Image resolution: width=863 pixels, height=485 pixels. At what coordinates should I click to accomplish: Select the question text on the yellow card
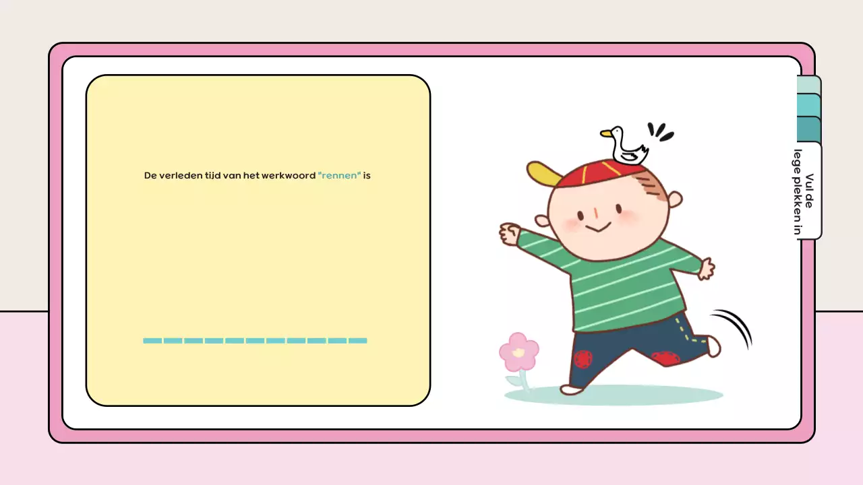point(256,175)
